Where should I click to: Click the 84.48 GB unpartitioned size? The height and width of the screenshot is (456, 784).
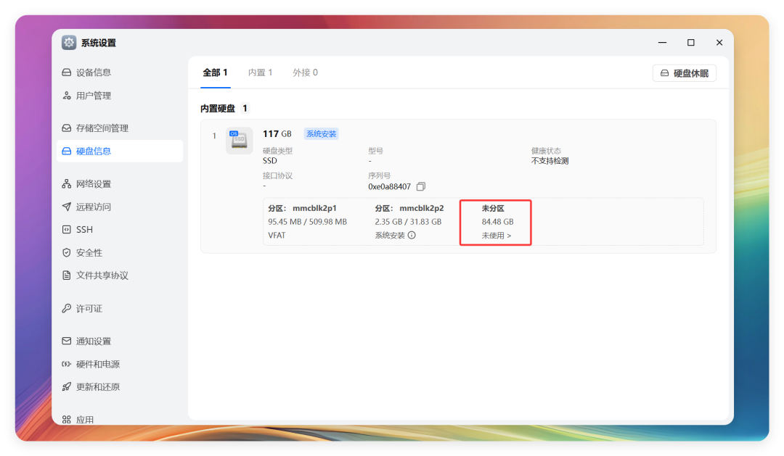coord(497,222)
